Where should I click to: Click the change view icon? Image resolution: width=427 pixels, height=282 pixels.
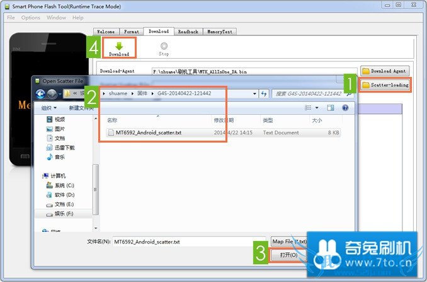click(x=308, y=108)
